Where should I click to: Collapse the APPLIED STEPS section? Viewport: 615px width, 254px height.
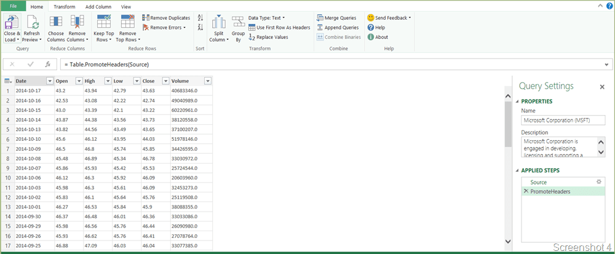517,170
